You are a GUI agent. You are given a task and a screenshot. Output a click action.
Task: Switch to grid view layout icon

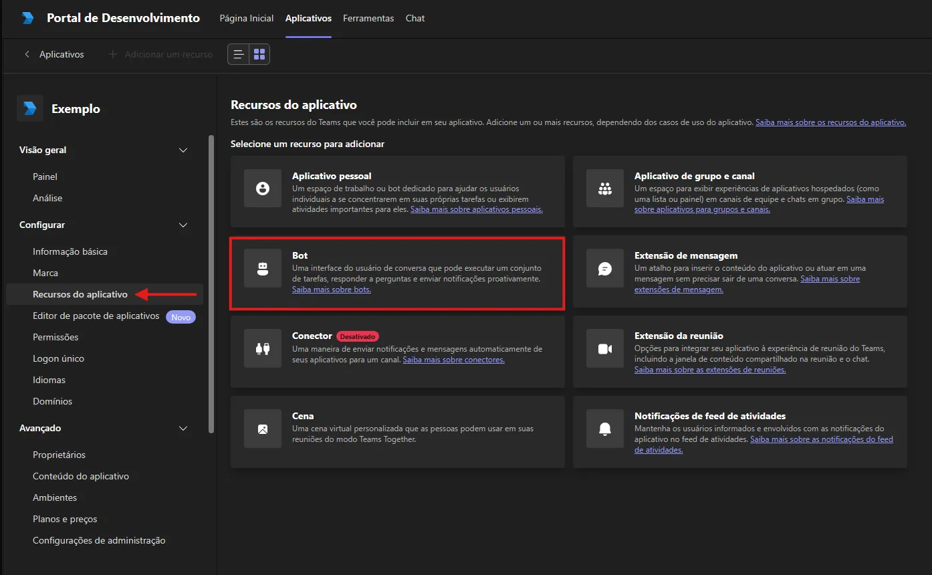pyautogui.click(x=259, y=54)
